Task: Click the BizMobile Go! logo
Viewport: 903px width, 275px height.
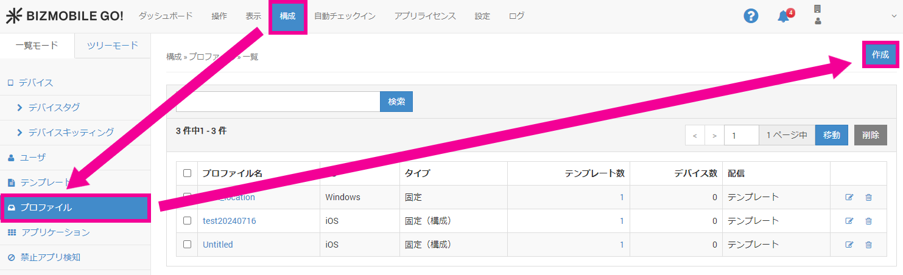Action: [65, 16]
